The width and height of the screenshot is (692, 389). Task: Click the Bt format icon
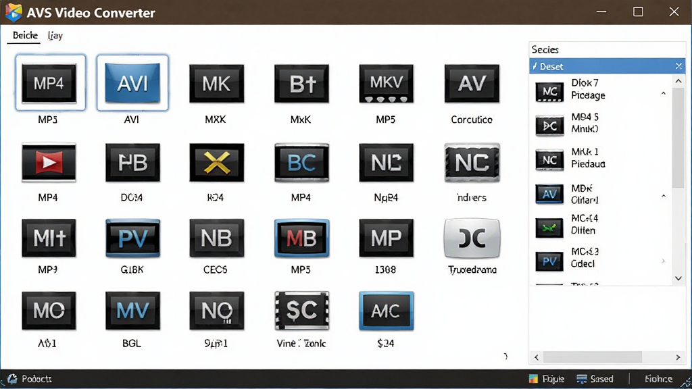(x=301, y=83)
